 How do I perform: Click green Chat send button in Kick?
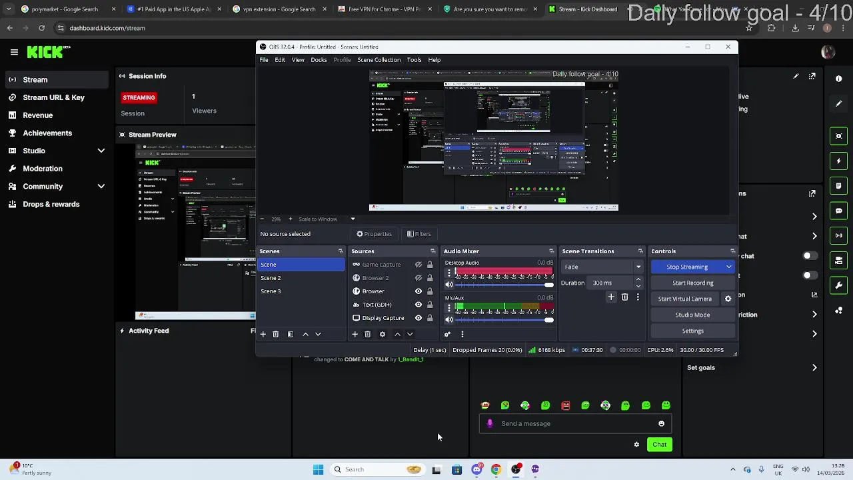pos(659,445)
